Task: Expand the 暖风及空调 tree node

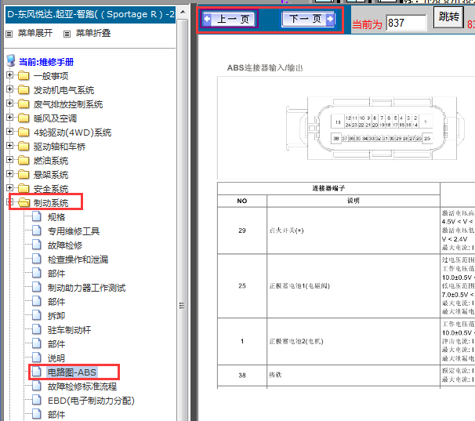Action: click(x=9, y=118)
